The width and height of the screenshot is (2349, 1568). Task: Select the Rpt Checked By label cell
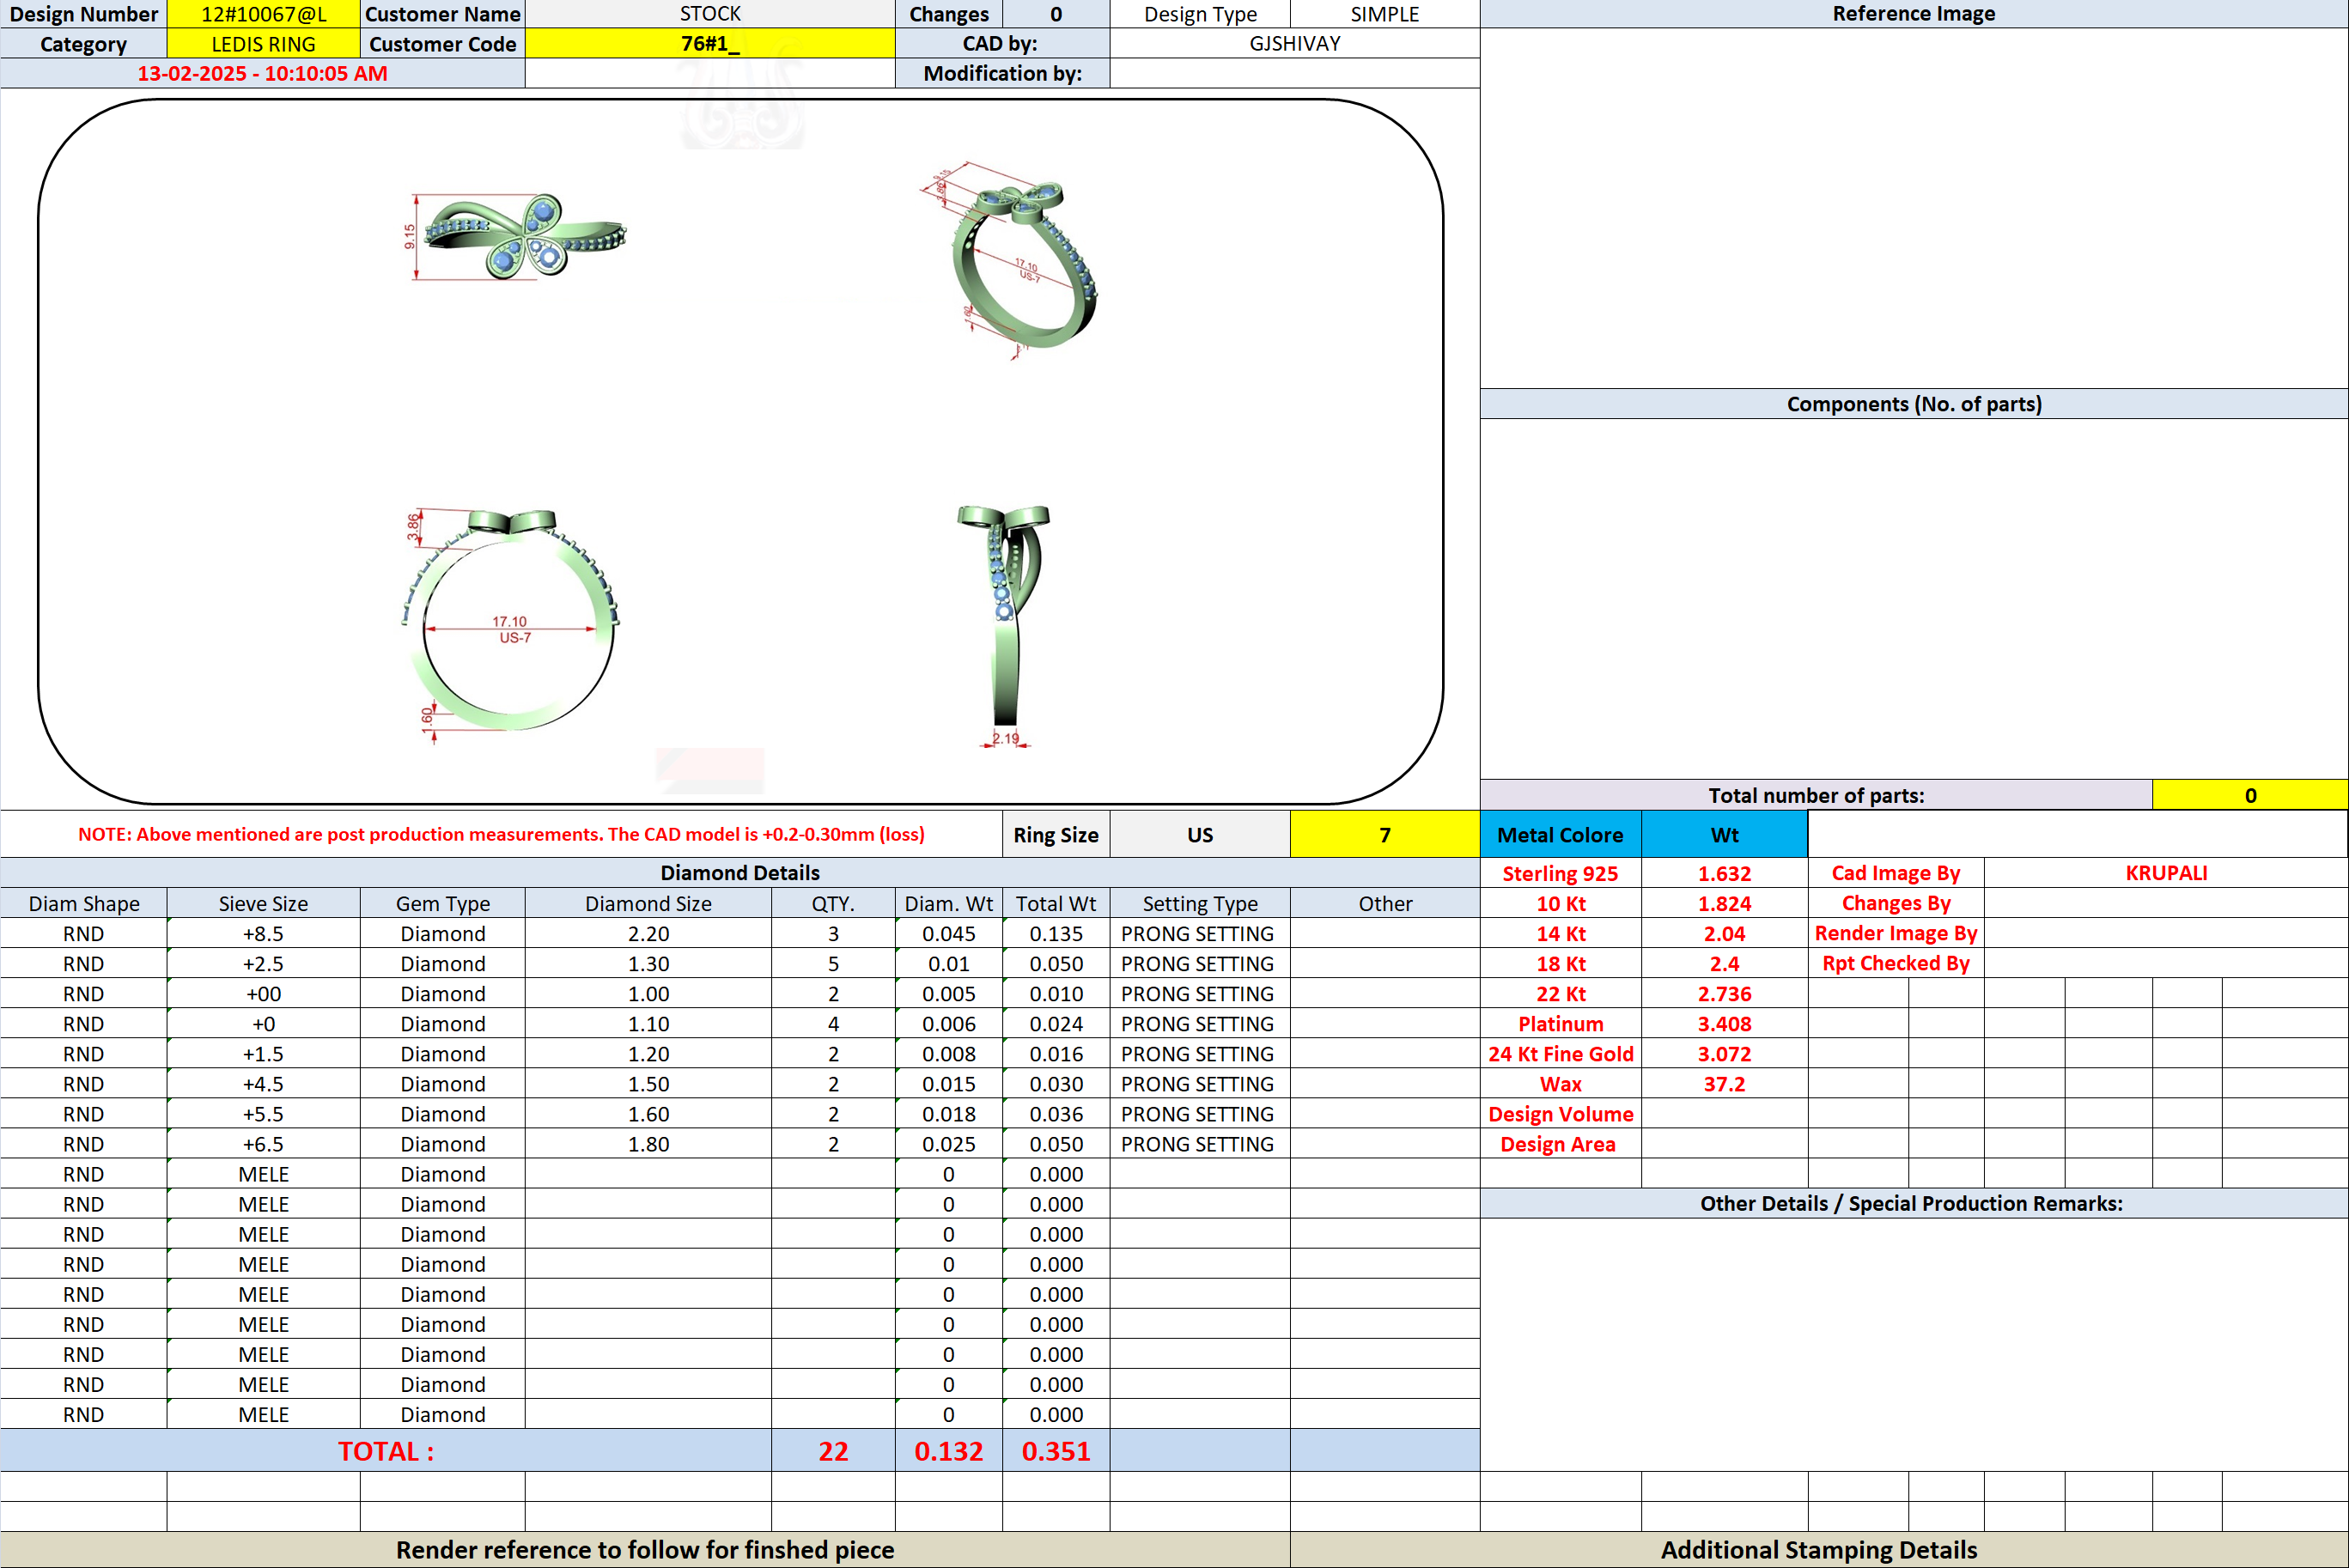coord(1896,963)
